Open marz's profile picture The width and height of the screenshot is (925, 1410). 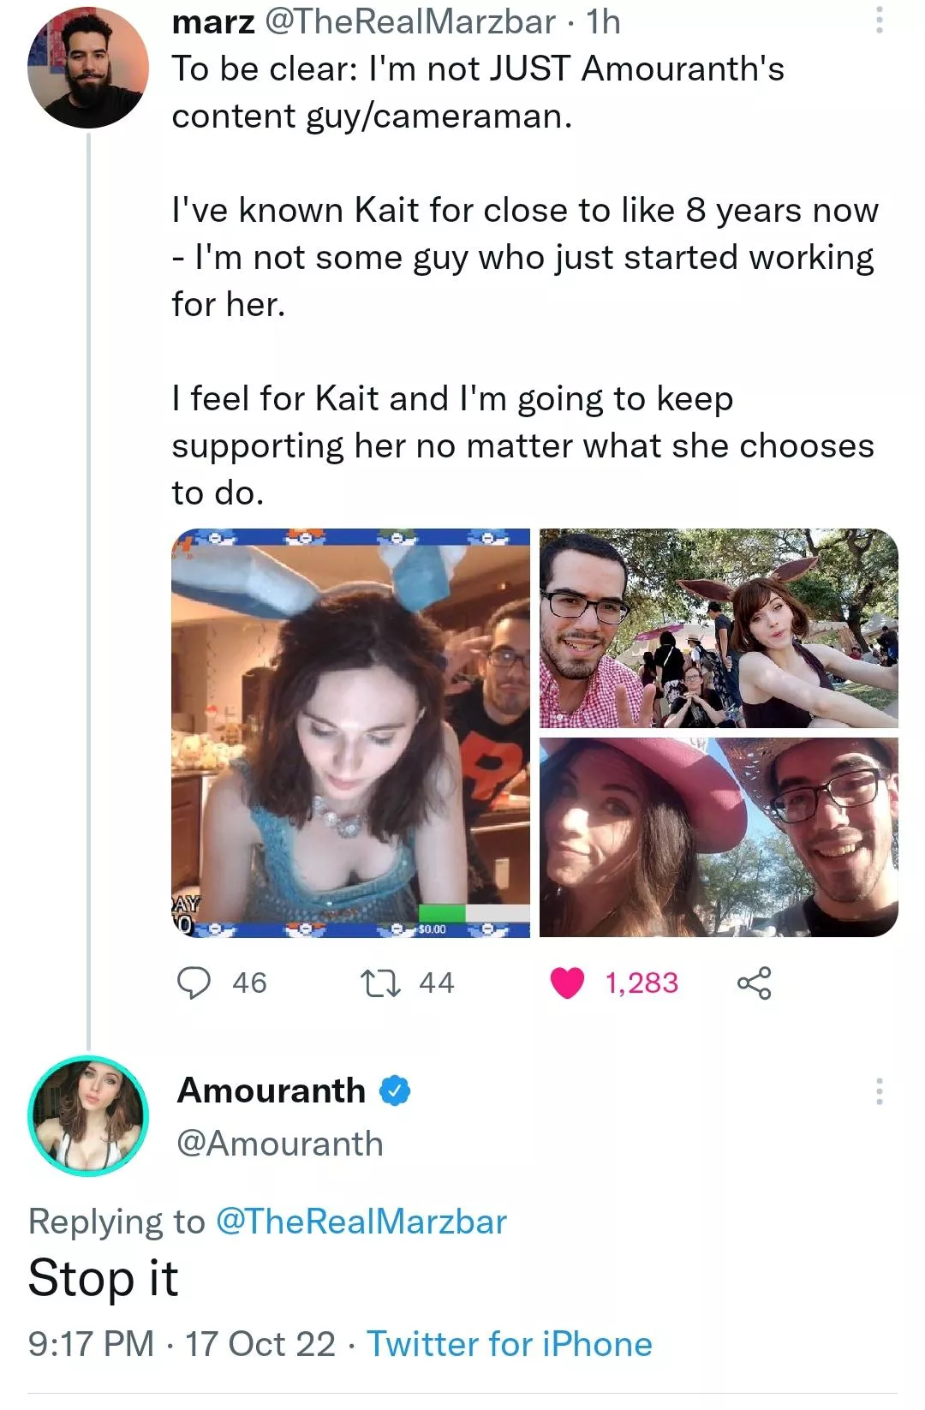point(88,69)
